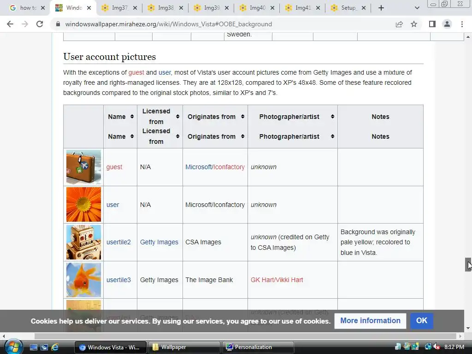Open the 'user' link in paragraph
The width and height of the screenshot is (472, 354).
pyautogui.click(x=165, y=72)
